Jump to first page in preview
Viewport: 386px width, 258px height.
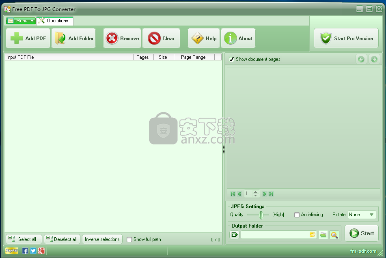coord(233,194)
